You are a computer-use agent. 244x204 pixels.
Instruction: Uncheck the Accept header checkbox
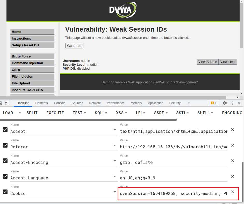point(5,130)
